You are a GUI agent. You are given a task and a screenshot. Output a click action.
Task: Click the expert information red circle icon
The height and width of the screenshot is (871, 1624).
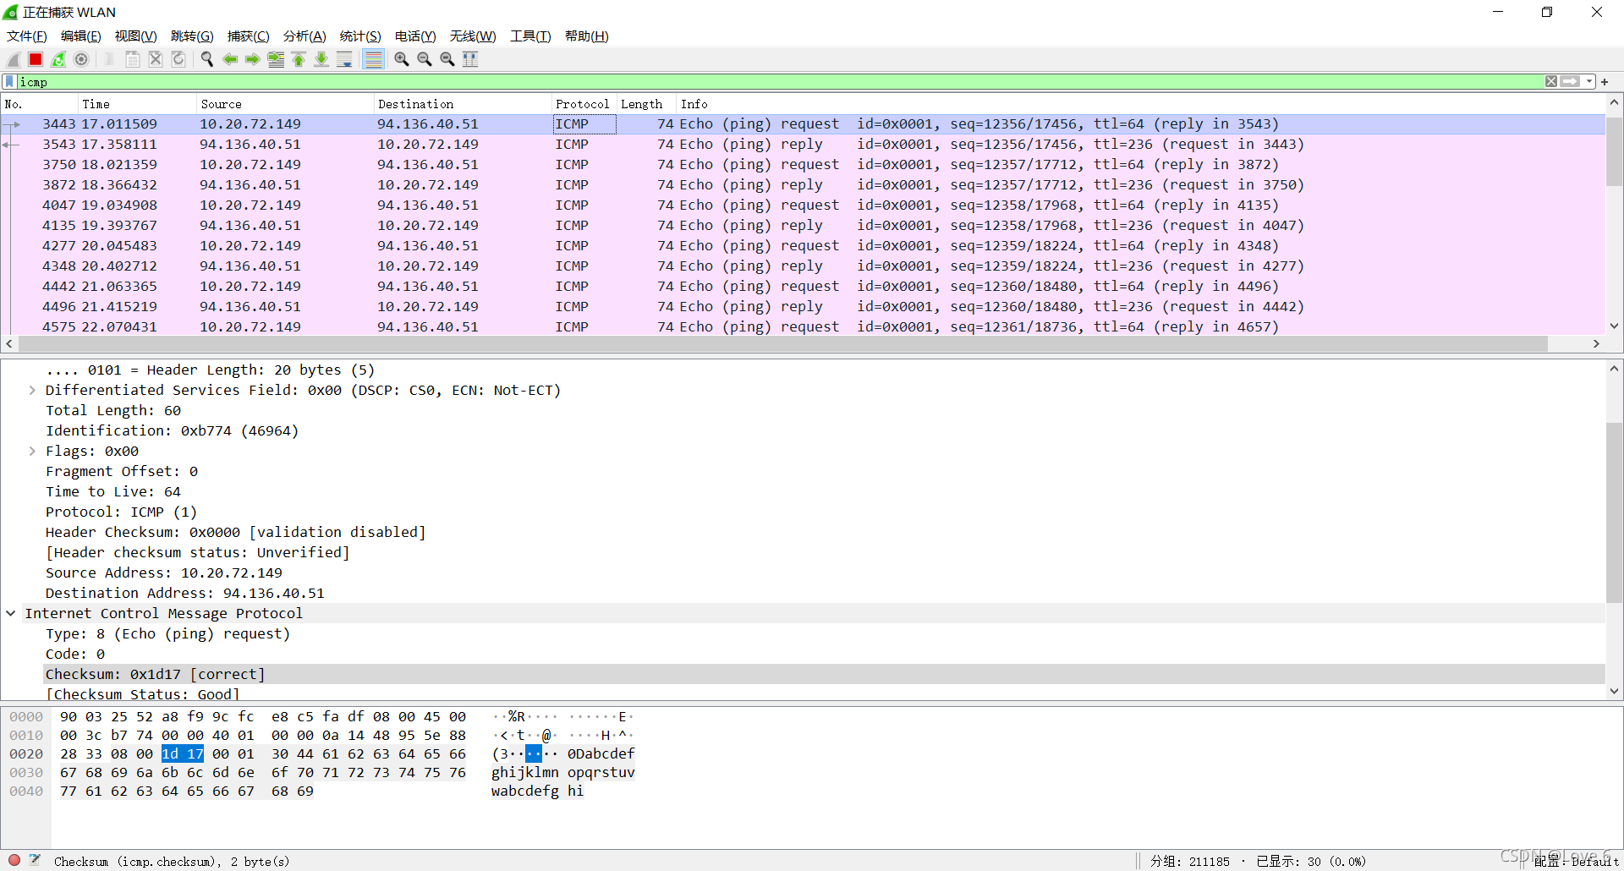coord(14,860)
